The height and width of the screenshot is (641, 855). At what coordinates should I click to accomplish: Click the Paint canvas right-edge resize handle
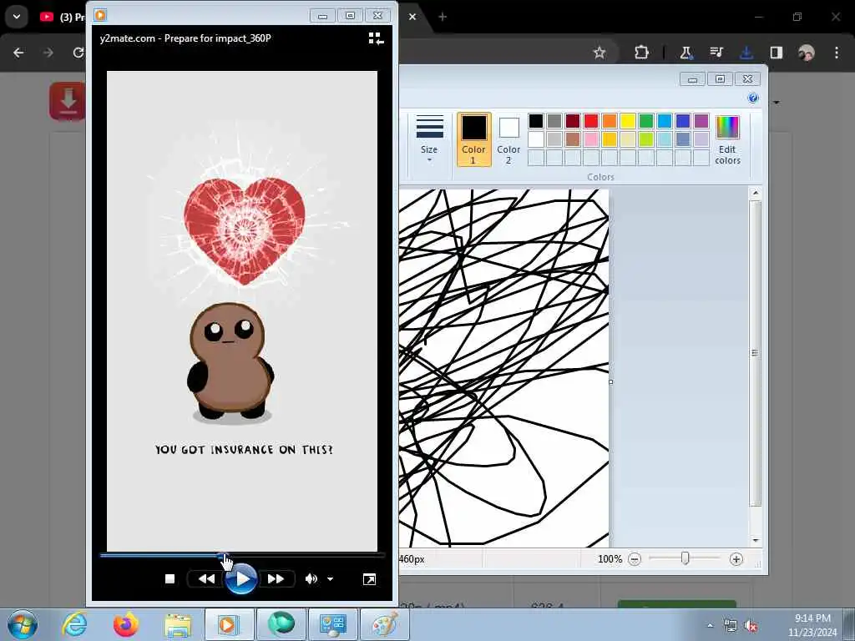(x=610, y=381)
